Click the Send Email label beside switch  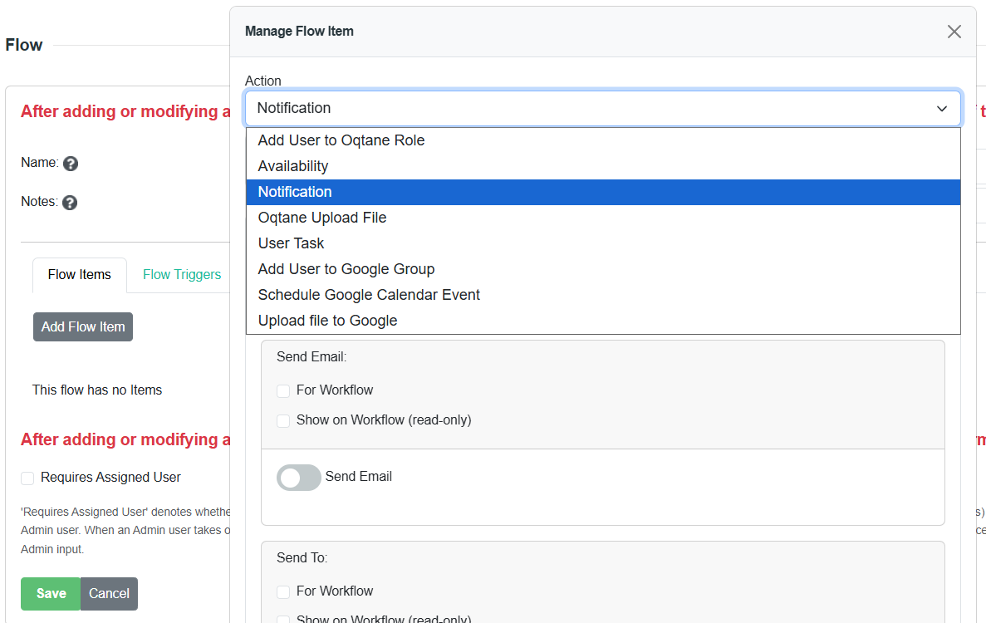[x=358, y=477]
